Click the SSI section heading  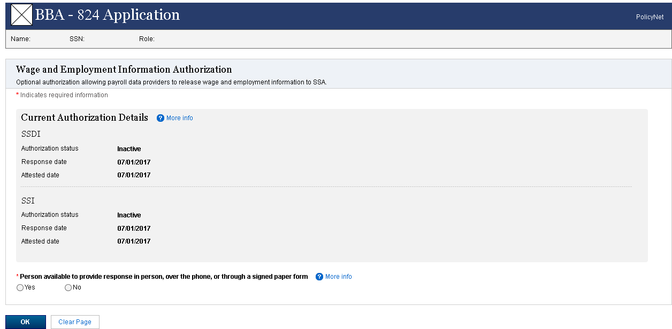tap(28, 201)
